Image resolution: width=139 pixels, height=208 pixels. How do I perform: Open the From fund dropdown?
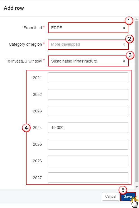[x=88, y=28]
